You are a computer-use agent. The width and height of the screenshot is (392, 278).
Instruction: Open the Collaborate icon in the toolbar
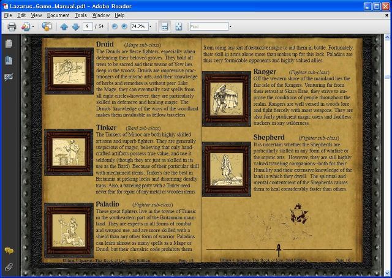[x=26, y=26]
